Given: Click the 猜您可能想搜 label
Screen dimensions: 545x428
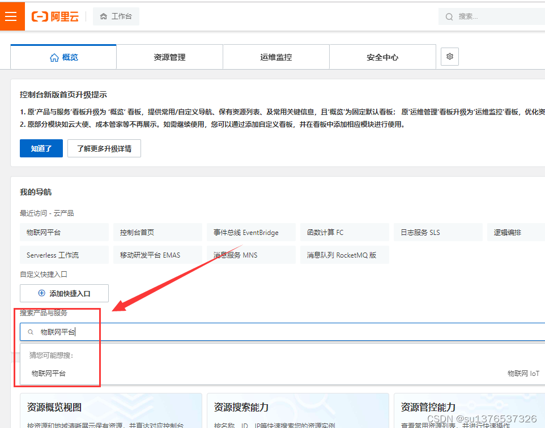Looking at the screenshot, I should pos(52,355).
